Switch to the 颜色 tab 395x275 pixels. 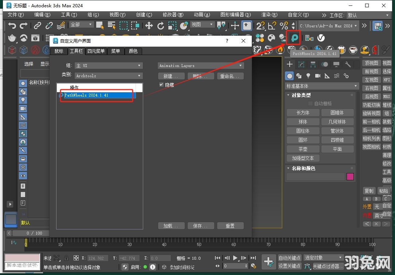(x=133, y=51)
